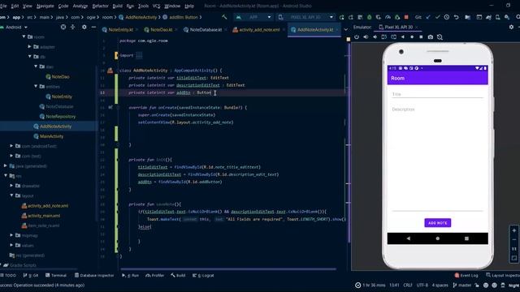Click the Git rollback undo icon
The height and width of the screenshot is (292, 520).
(x=457, y=17)
